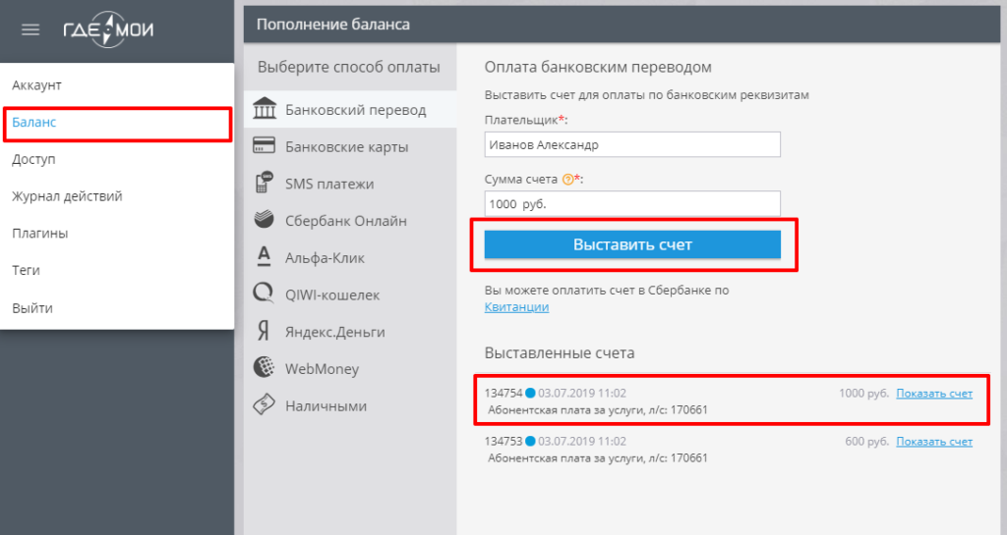Click Выйти to log out
The image size is (1007, 535).
pos(32,307)
